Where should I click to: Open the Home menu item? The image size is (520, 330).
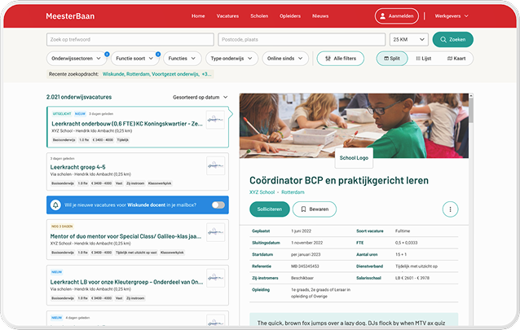(x=198, y=16)
